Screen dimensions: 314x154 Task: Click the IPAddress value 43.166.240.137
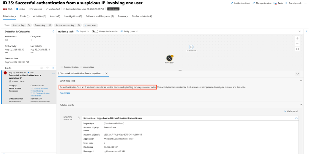click(x=111, y=147)
